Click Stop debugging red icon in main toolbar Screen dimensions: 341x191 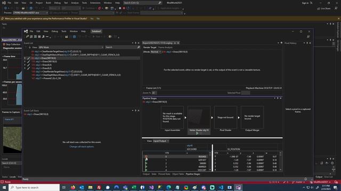point(124,8)
